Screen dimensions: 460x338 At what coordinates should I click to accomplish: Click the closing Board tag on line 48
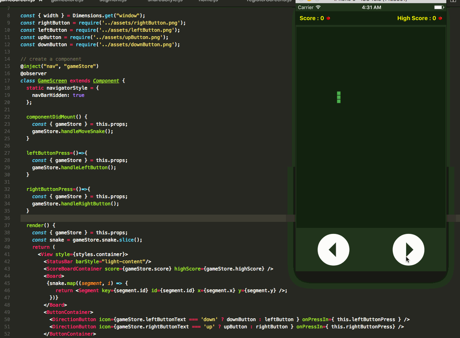(x=55, y=305)
